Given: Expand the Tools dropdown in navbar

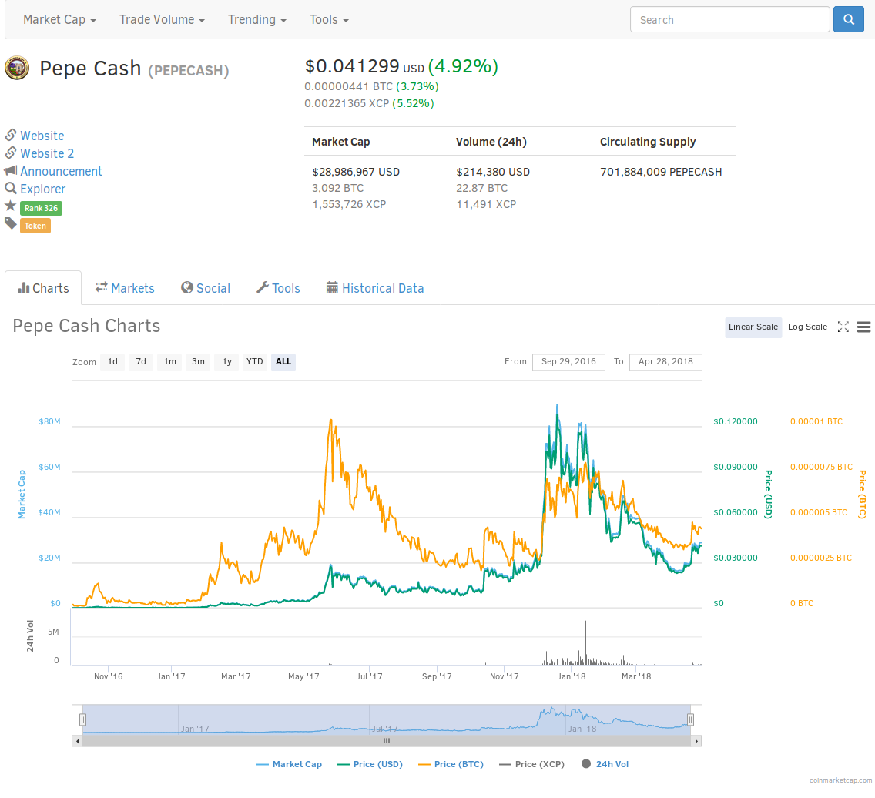Looking at the screenshot, I should click(329, 19).
